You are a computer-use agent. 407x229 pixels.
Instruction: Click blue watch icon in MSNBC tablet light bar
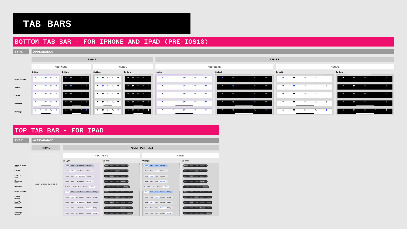click(x=294, y=85)
